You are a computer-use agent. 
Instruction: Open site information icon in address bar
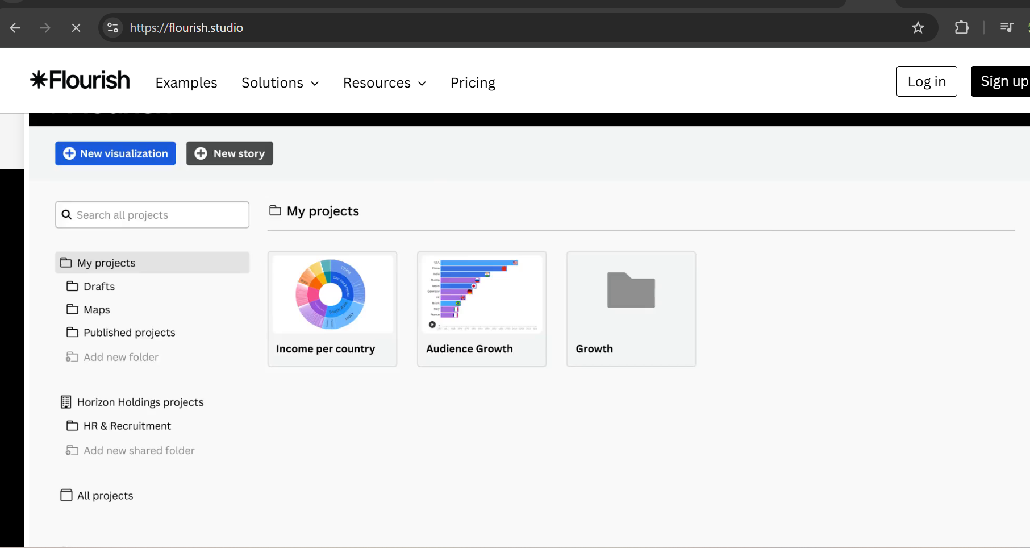click(x=113, y=28)
